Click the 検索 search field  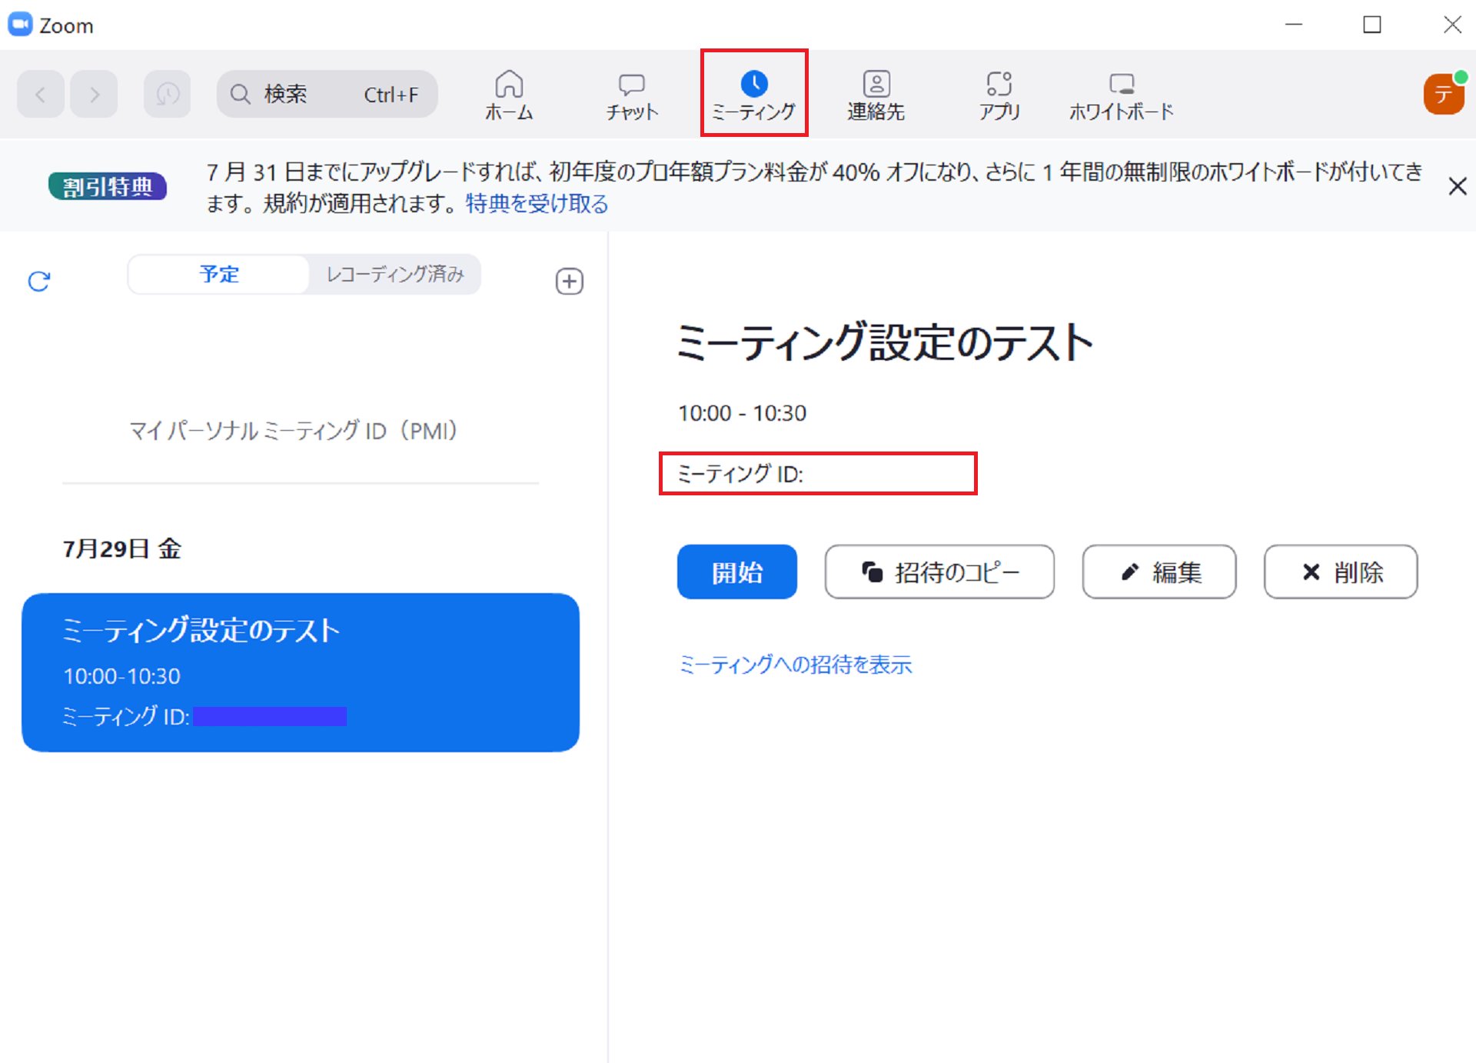point(327,95)
